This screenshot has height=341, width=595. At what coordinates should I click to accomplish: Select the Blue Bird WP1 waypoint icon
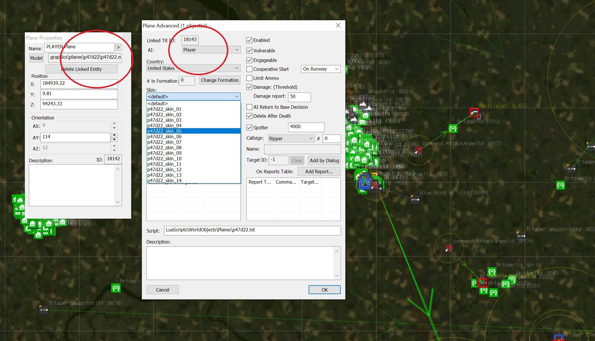[415, 199]
